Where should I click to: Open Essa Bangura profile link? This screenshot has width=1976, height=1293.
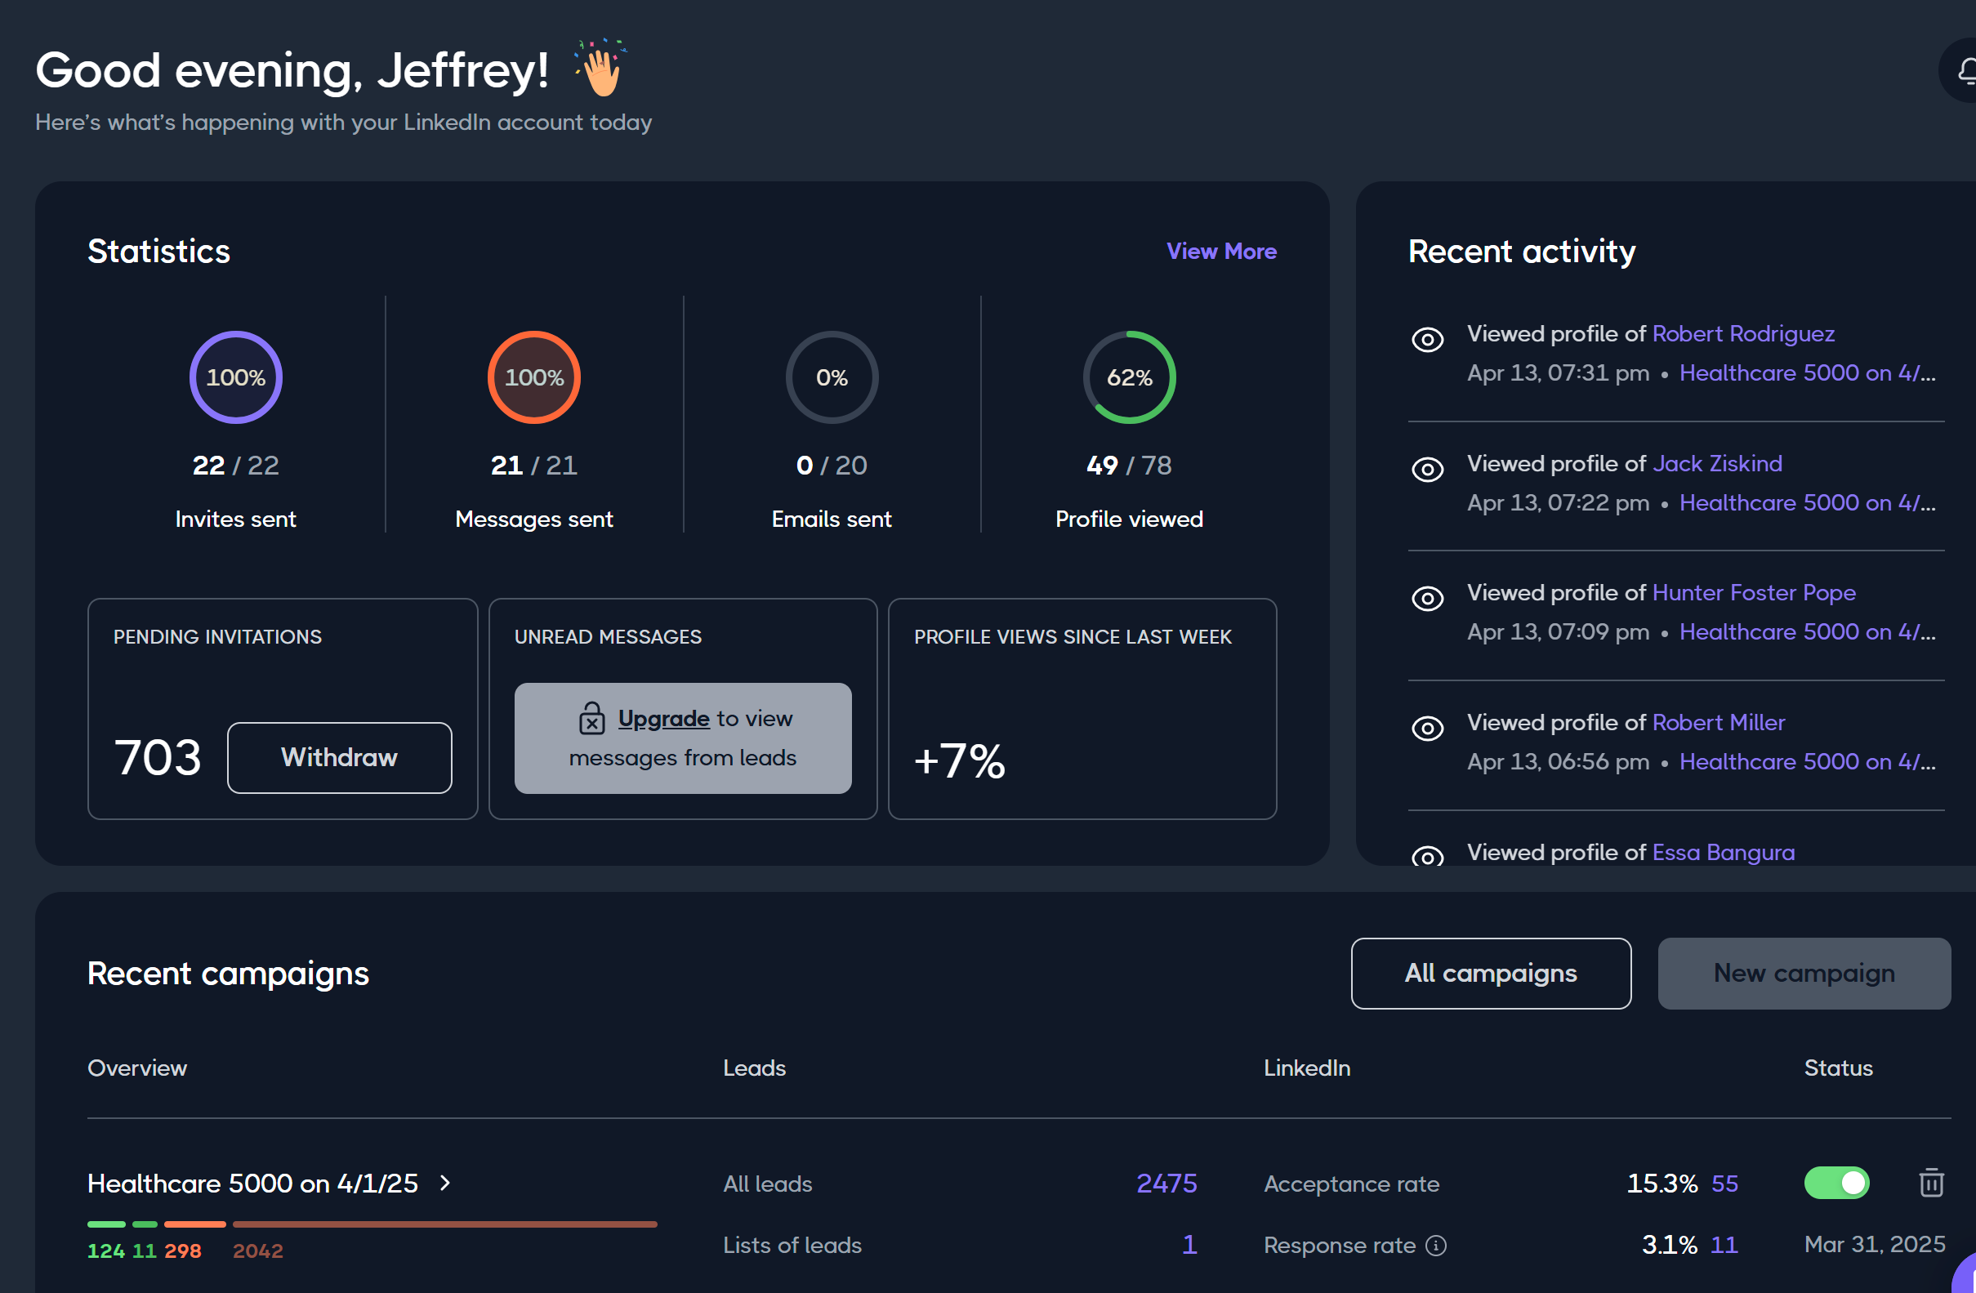tap(1723, 852)
